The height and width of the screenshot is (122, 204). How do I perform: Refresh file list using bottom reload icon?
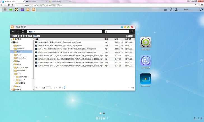coord(64,87)
